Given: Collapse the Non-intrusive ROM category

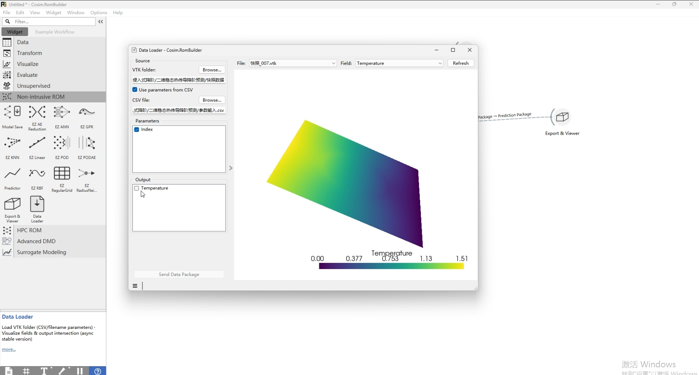Looking at the screenshot, I should click(x=53, y=97).
